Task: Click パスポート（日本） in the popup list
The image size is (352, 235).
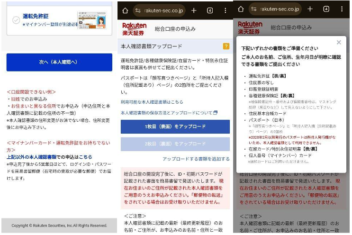Action: (266, 120)
